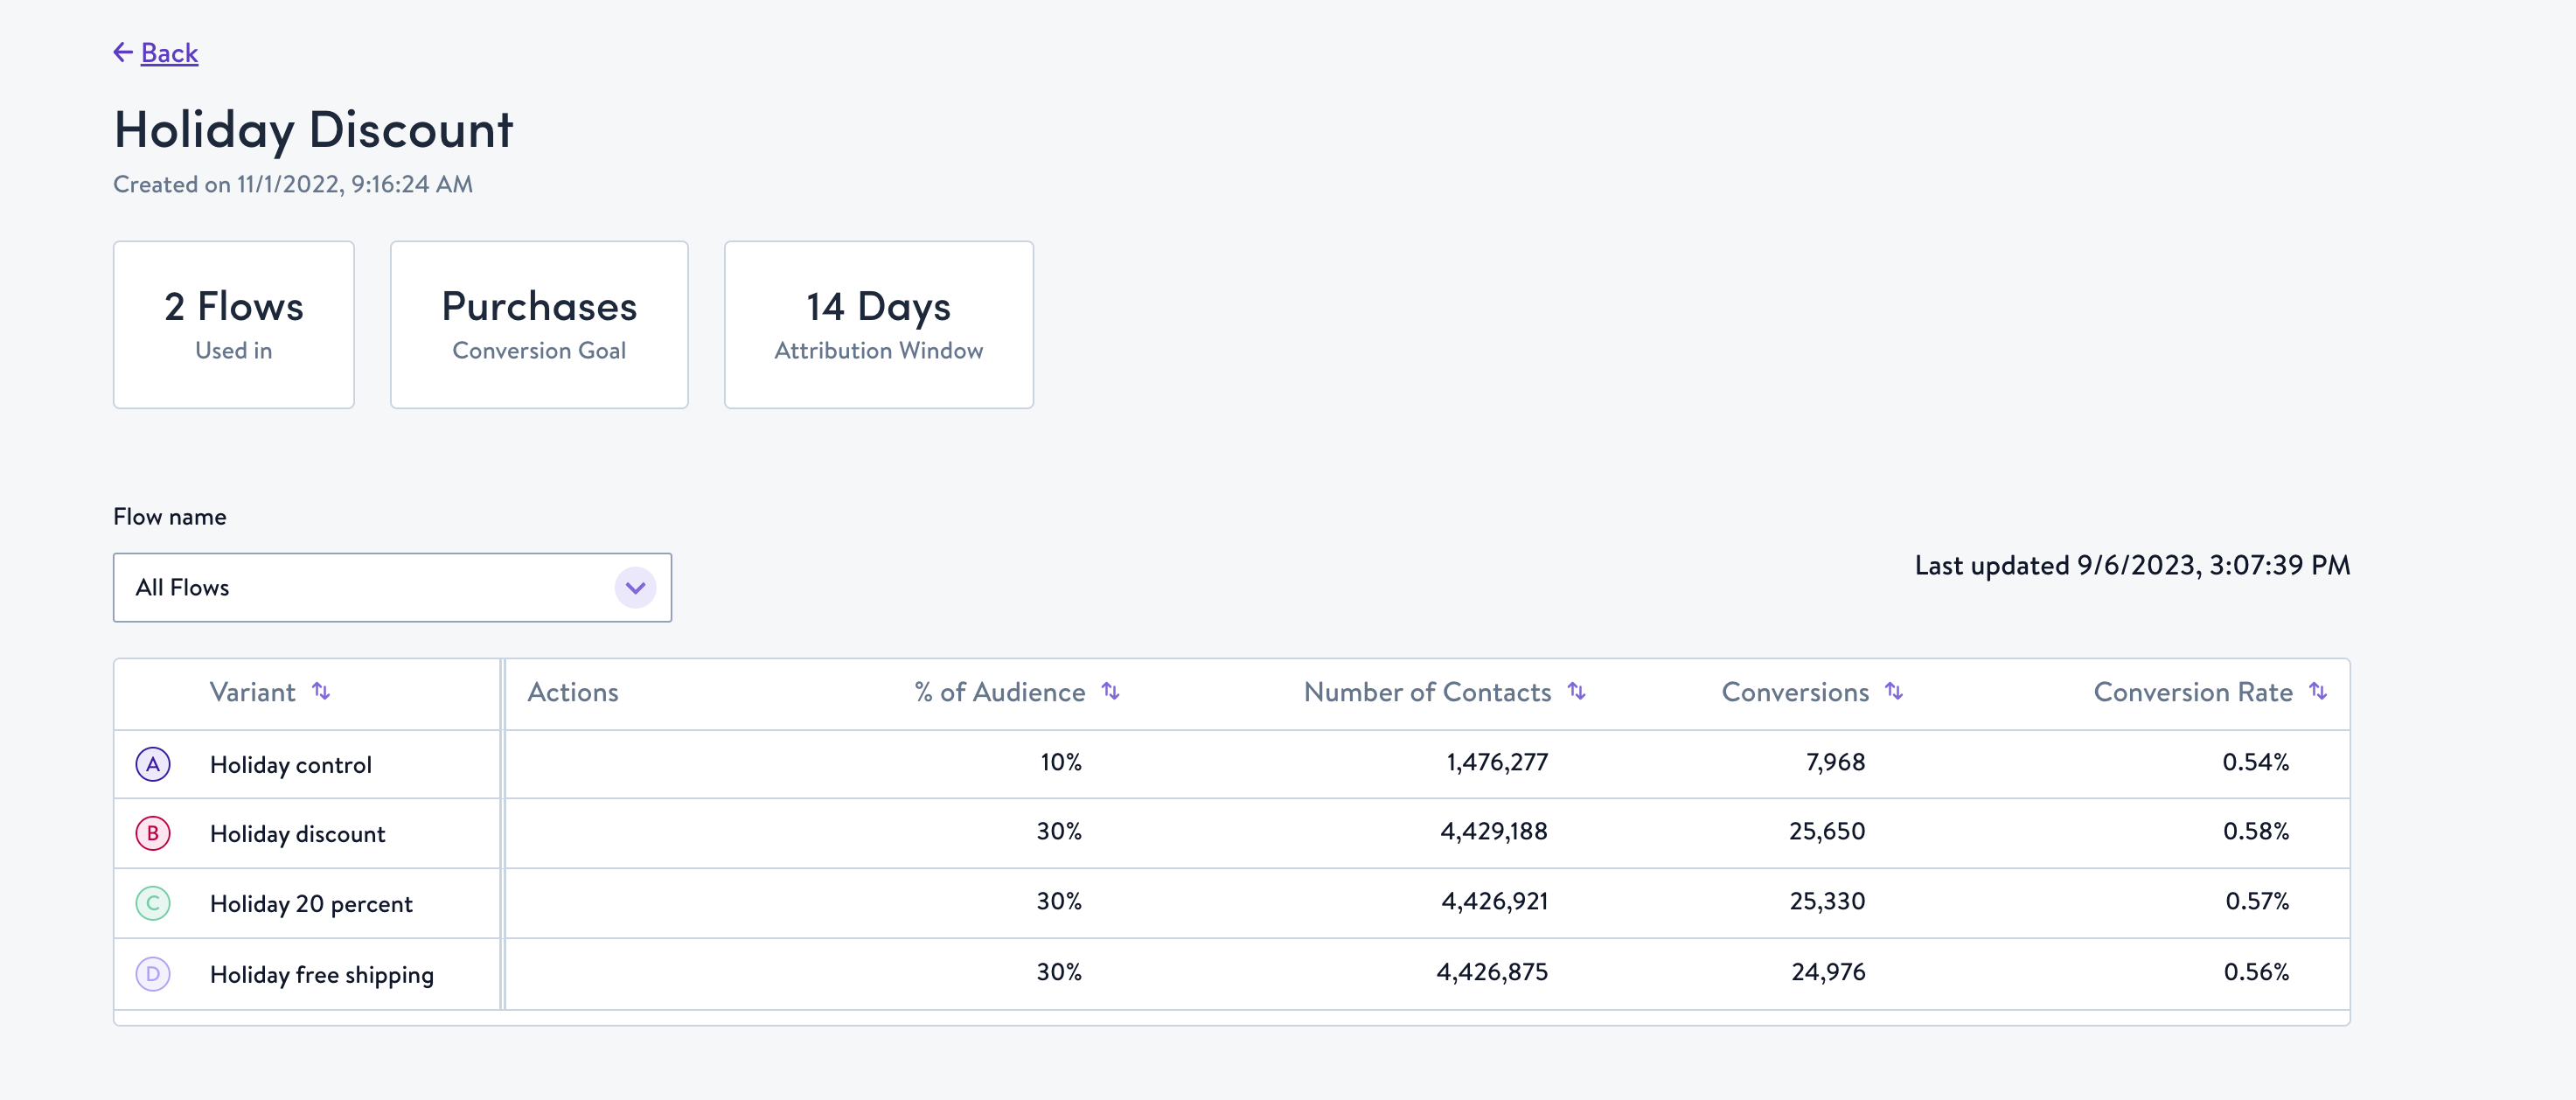Click the Conversion Rate column header
2576x1100 pixels.
pyautogui.click(x=2193, y=692)
